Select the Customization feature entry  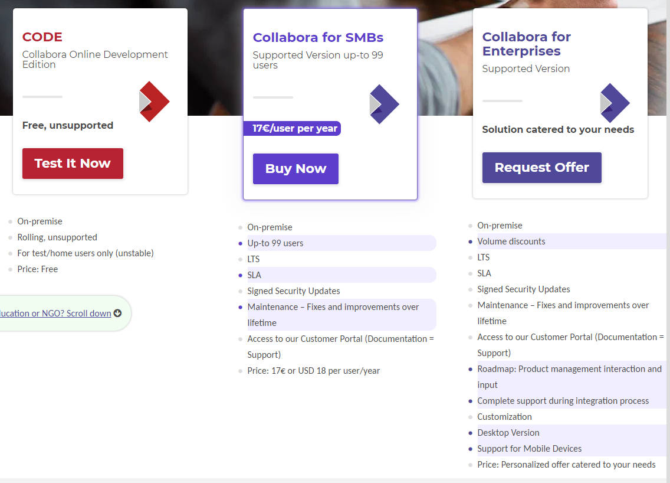(504, 416)
